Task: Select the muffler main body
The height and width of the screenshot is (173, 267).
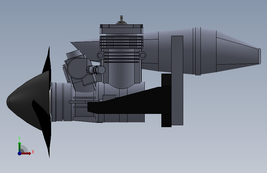Action: click(x=187, y=51)
